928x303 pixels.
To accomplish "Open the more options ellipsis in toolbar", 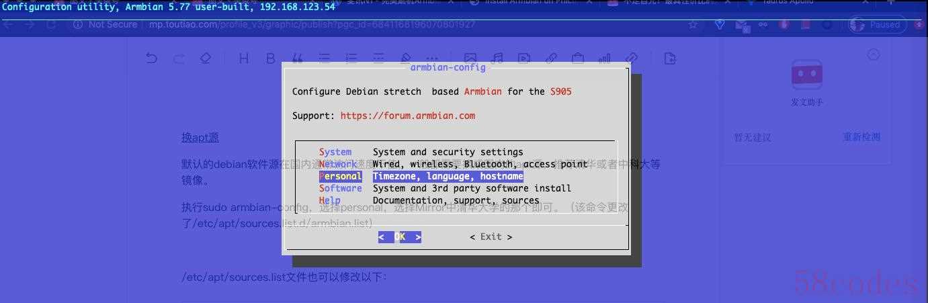I will tap(432, 58).
